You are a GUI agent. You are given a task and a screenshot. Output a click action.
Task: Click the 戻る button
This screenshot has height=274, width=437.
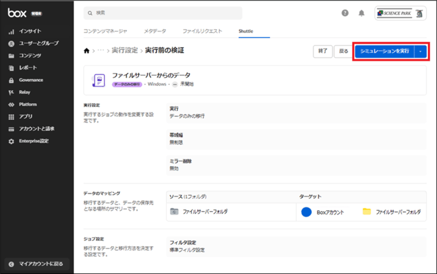pos(343,52)
